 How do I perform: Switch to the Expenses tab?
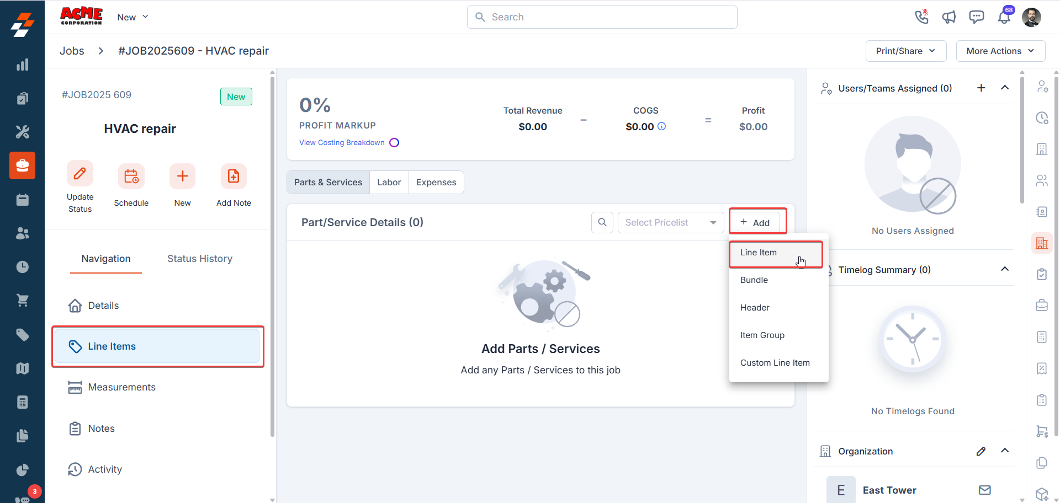coord(436,182)
